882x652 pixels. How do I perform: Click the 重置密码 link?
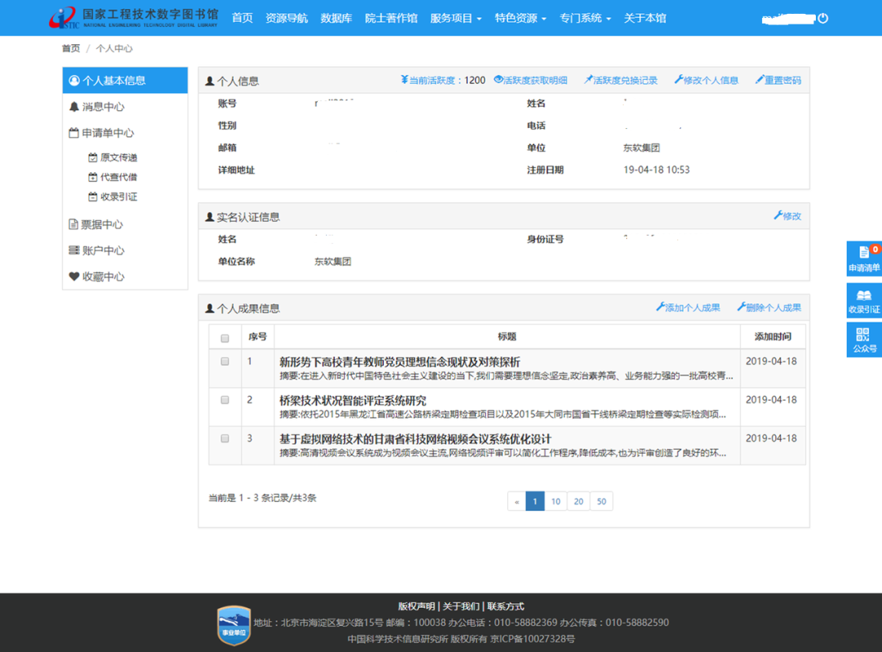tap(778, 80)
